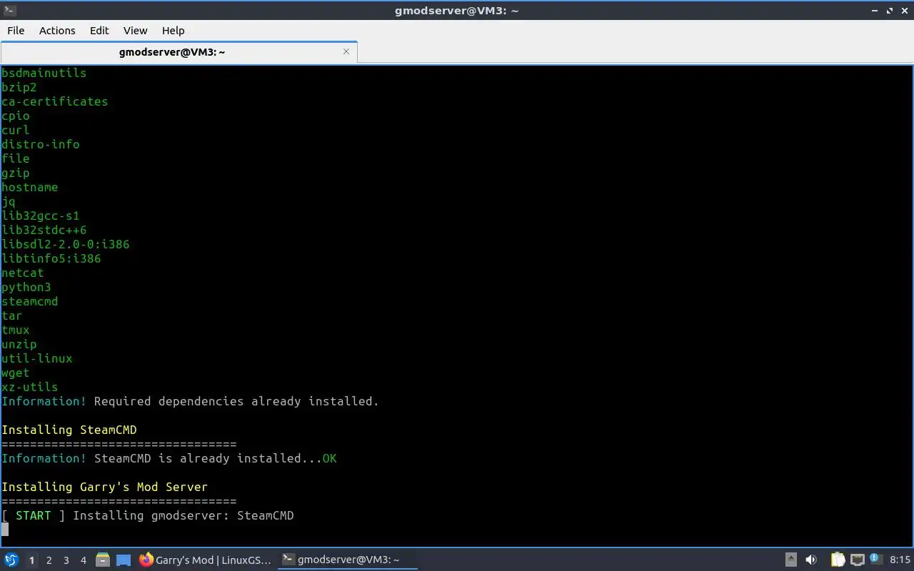Launch the file manager from the panel
Image resolution: width=914 pixels, height=571 pixels.
tap(103, 560)
